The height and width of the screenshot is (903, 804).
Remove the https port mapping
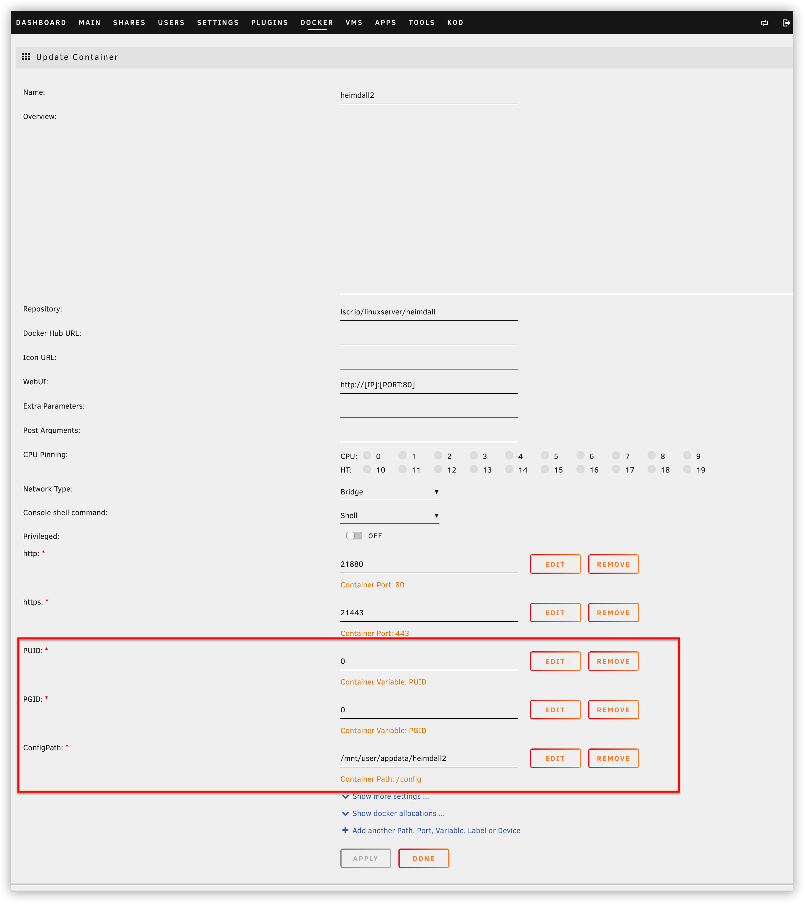tap(613, 612)
